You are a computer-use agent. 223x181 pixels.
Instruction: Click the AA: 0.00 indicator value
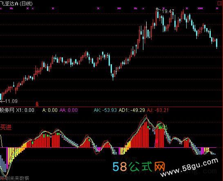point(69,110)
